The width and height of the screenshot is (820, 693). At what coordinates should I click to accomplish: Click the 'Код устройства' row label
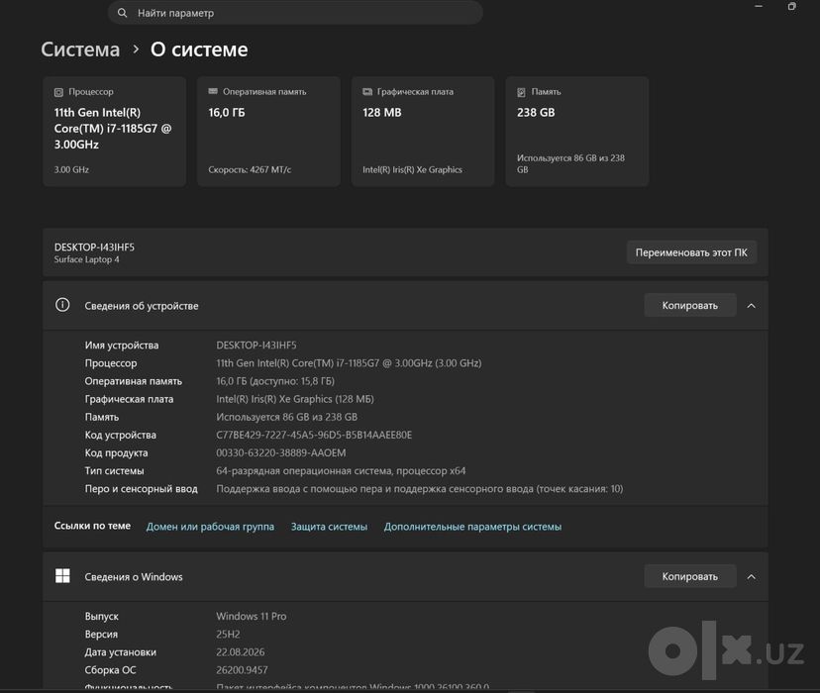click(120, 435)
